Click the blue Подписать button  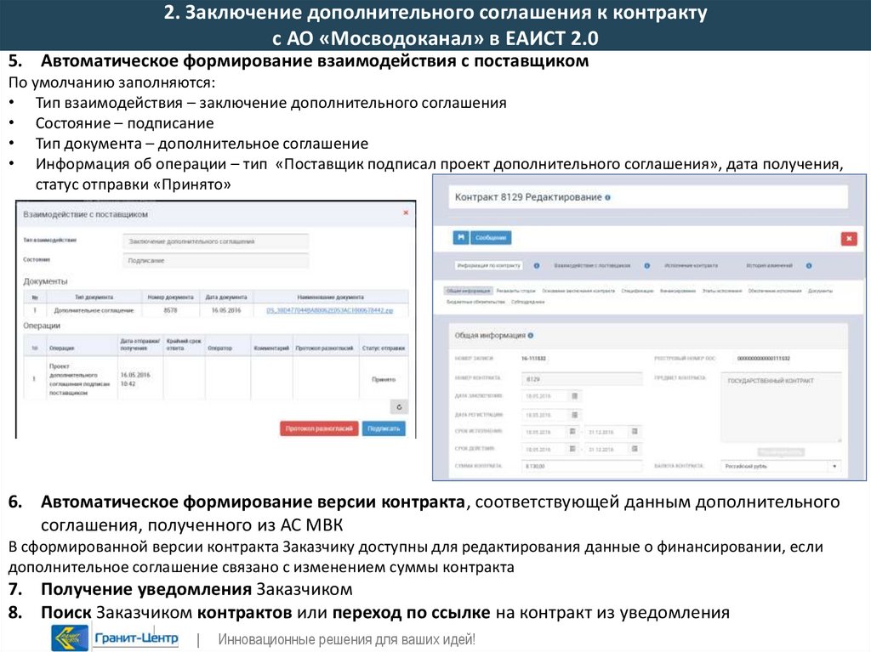(384, 428)
